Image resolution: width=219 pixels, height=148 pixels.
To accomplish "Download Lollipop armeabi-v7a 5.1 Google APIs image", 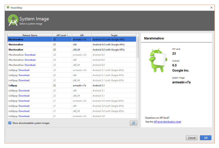I will pyautogui.click(x=24, y=70).
